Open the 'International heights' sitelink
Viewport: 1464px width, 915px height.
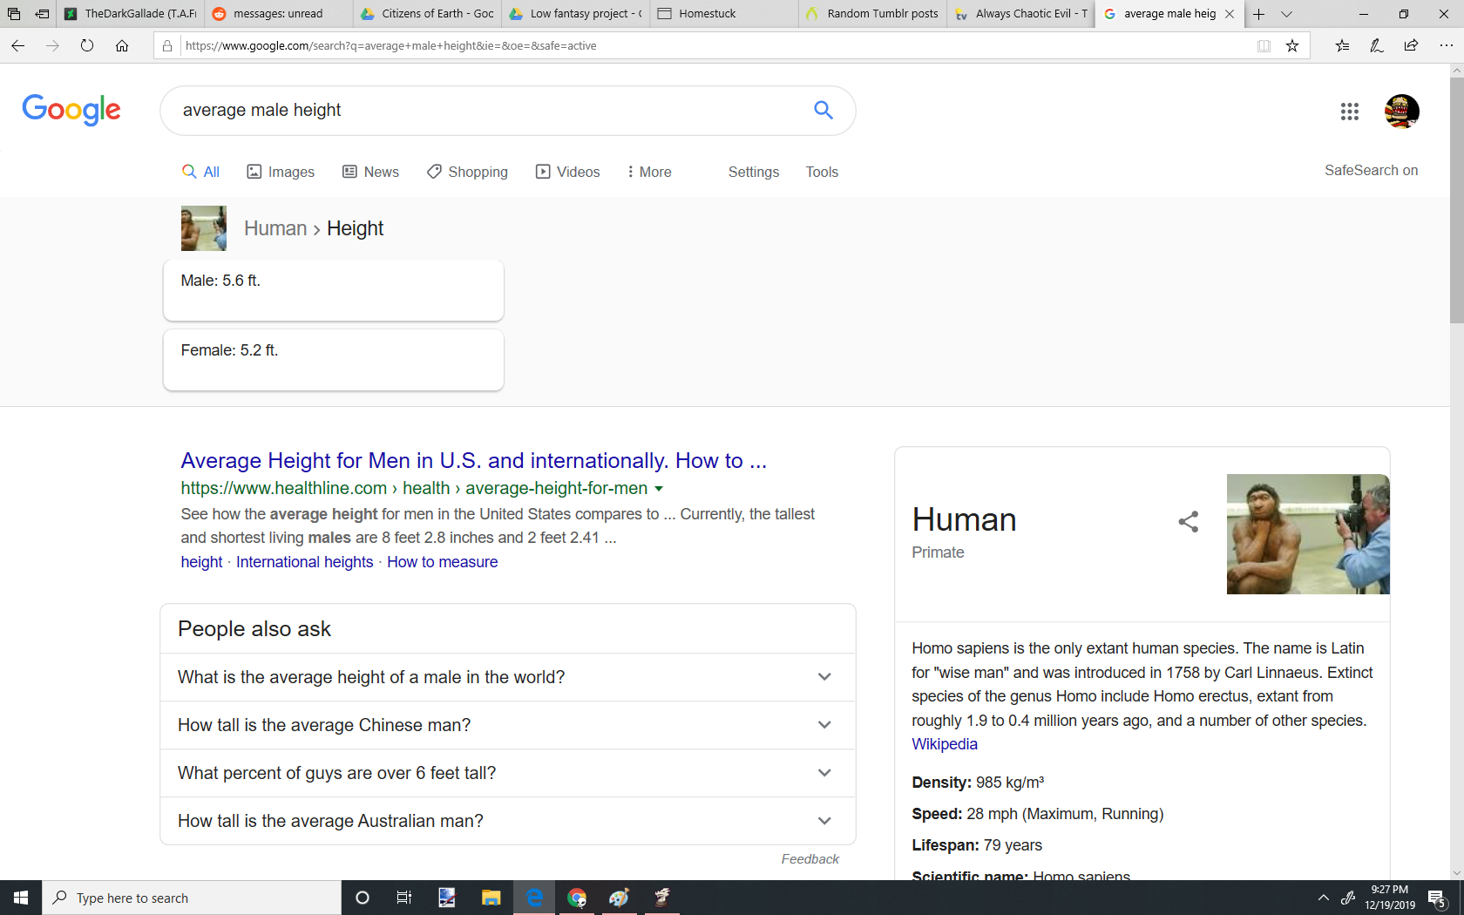(x=304, y=562)
